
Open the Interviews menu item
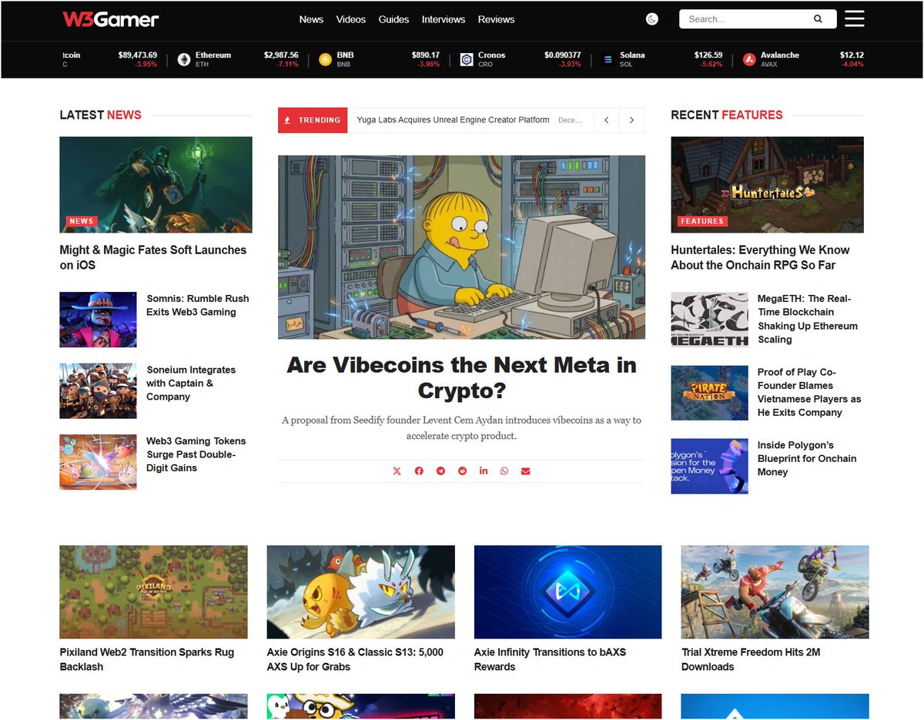[x=444, y=19]
